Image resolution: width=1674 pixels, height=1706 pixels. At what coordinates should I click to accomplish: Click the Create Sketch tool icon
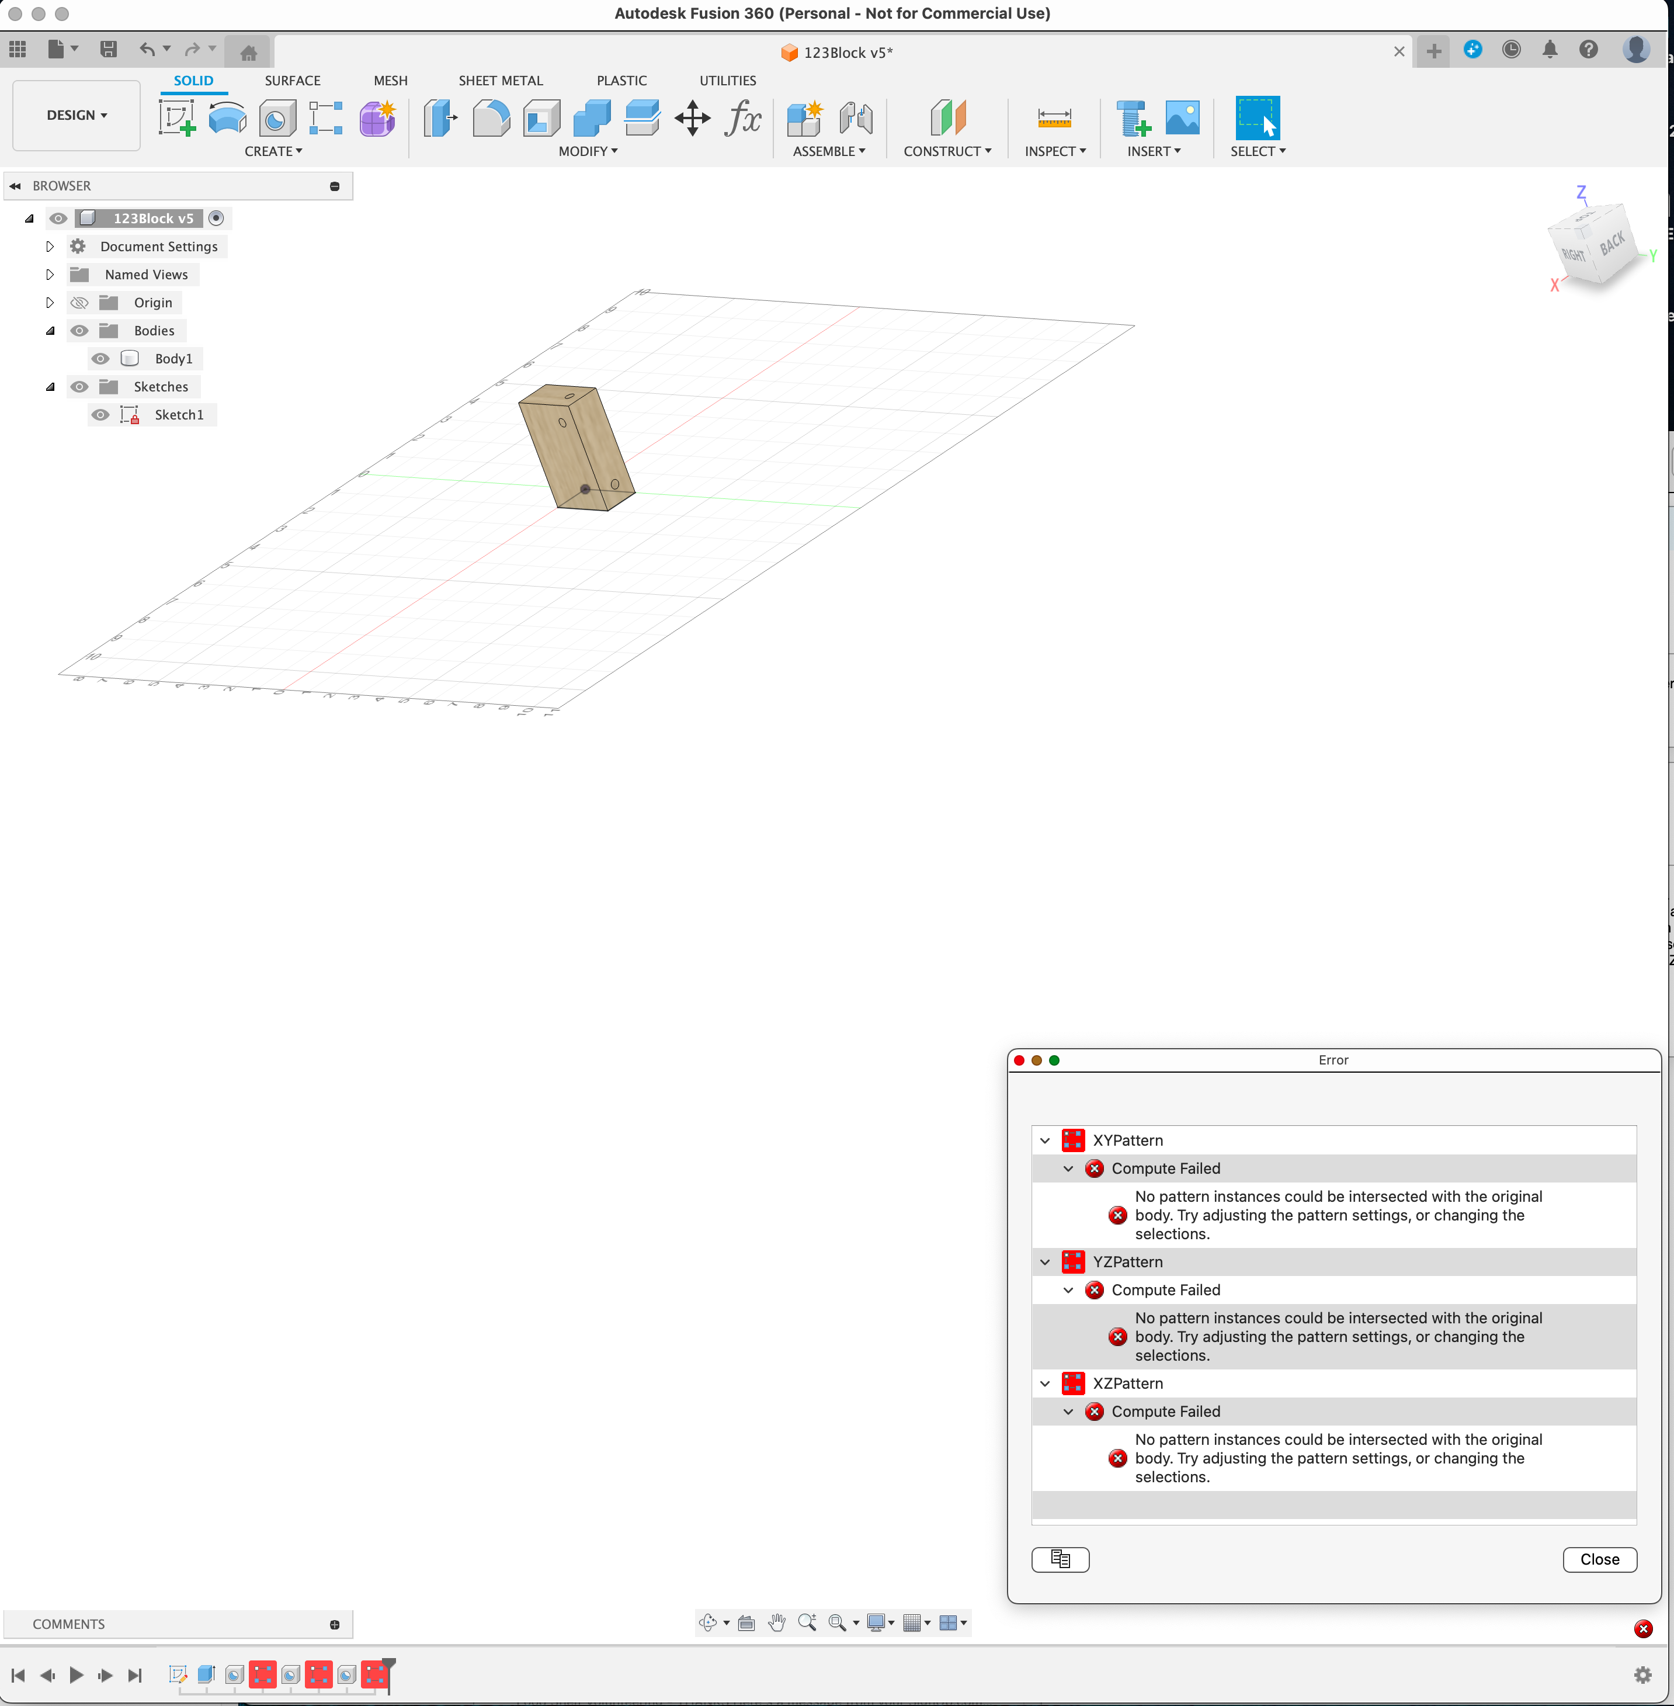click(177, 118)
